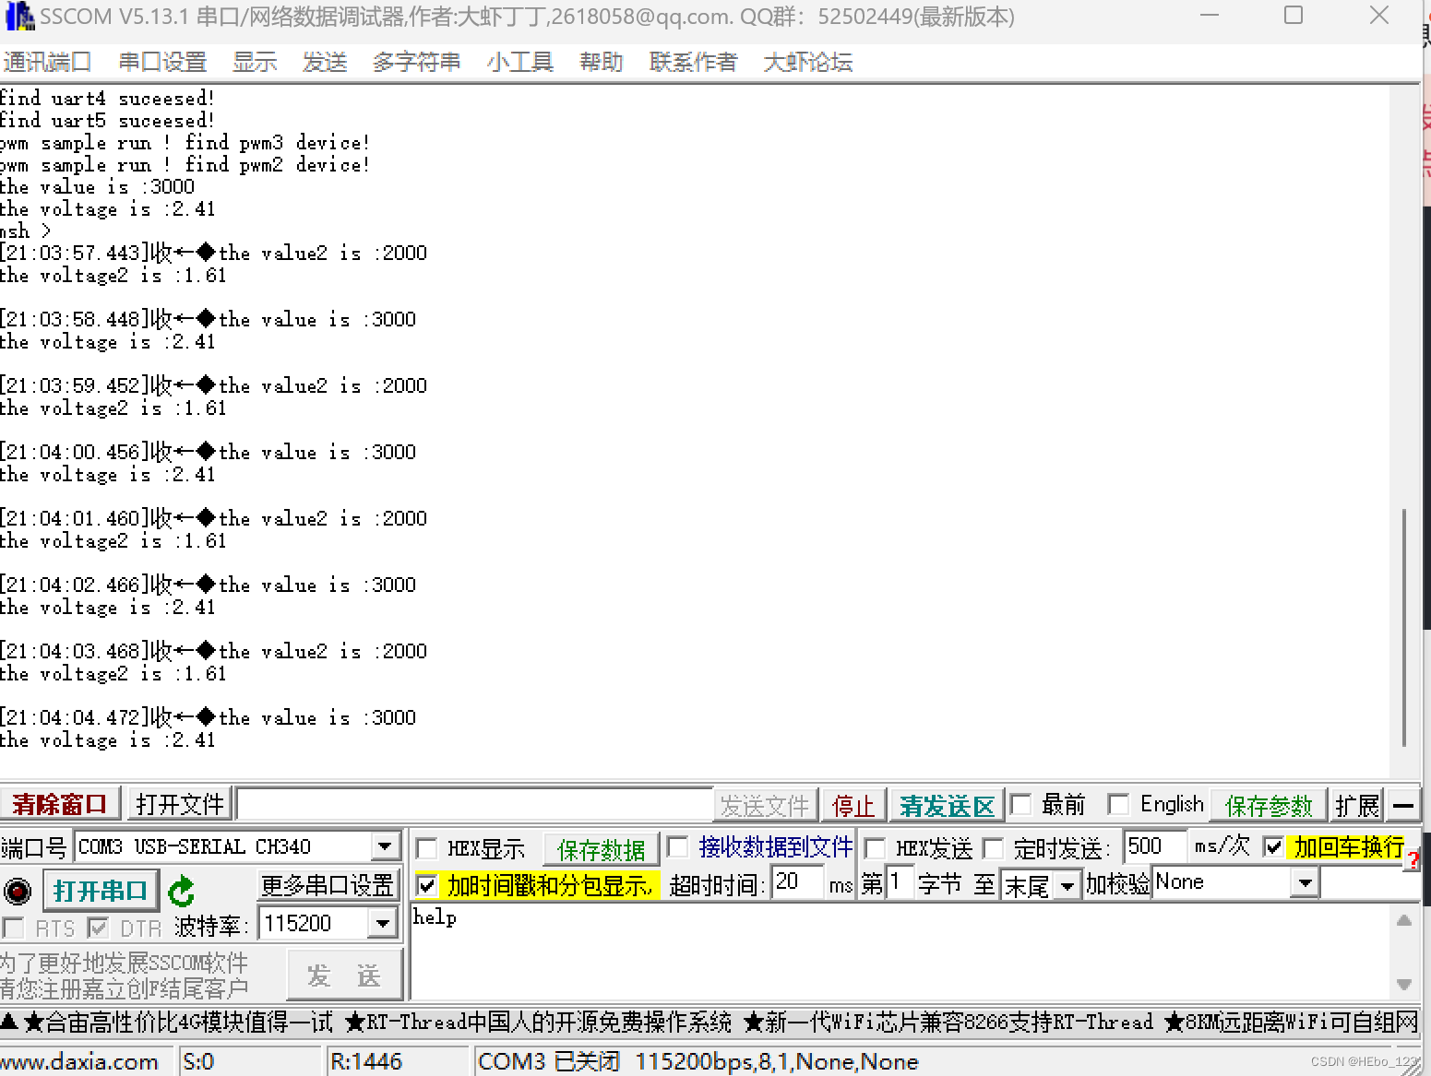
Task: Open the 大虾论坛 menu
Action: pos(806,62)
